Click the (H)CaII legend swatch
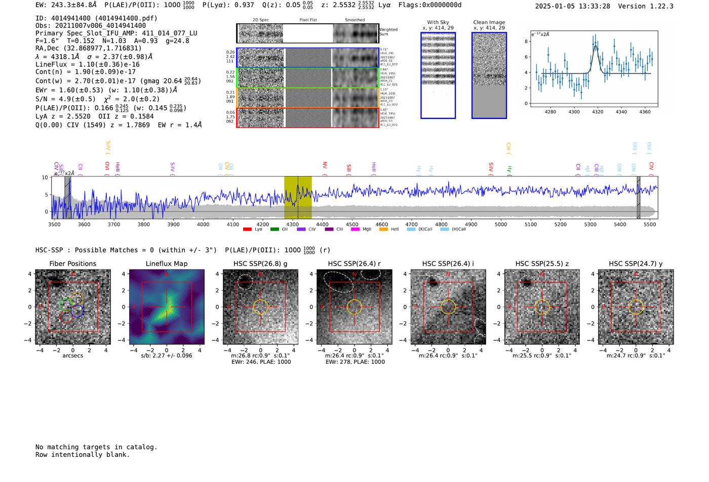This screenshot has height=482, width=709. pyautogui.click(x=445, y=230)
